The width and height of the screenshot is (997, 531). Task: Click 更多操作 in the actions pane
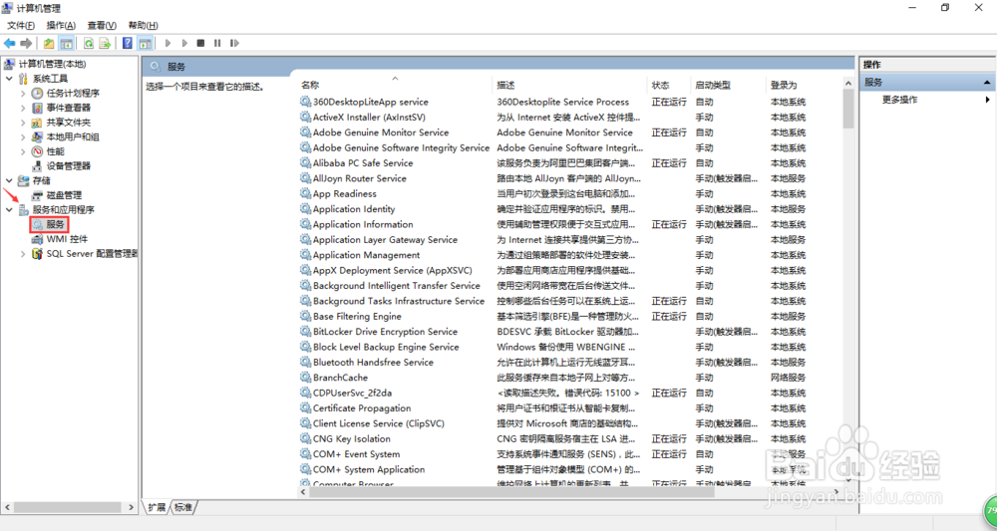[x=899, y=100]
